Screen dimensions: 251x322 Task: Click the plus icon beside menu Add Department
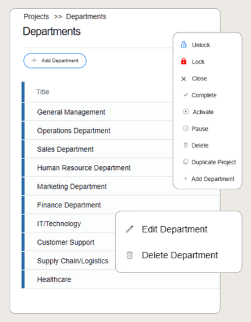coord(185,178)
